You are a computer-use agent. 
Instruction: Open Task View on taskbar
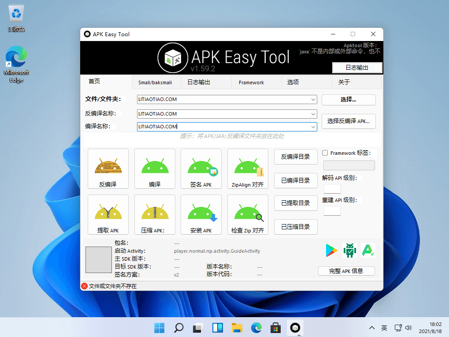click(x=198, y=328)
